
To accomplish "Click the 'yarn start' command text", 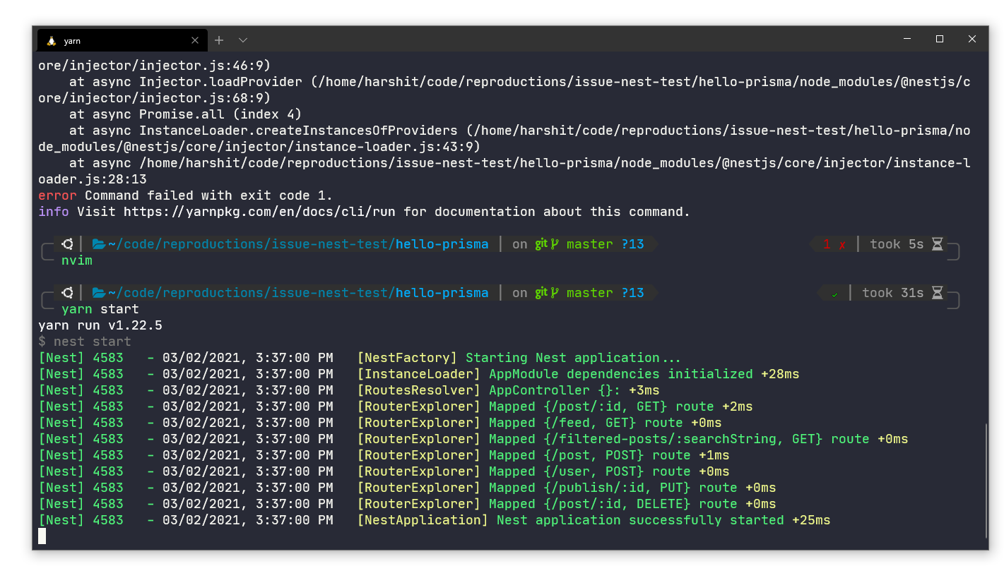I will pyautogui.click(x=100, y=309).
